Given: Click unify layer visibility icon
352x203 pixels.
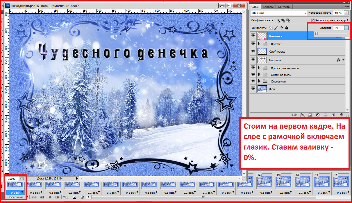Looking at the screenshot, I should coord(283,20).
